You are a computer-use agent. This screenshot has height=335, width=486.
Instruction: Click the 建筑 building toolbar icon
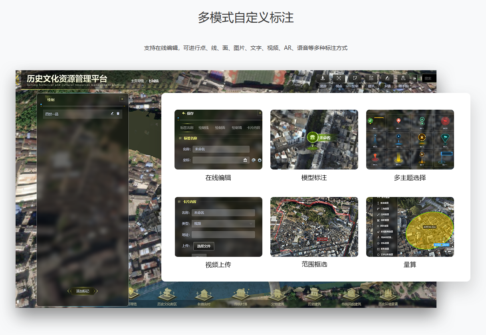pyautogui.click(x=371, y=79)
